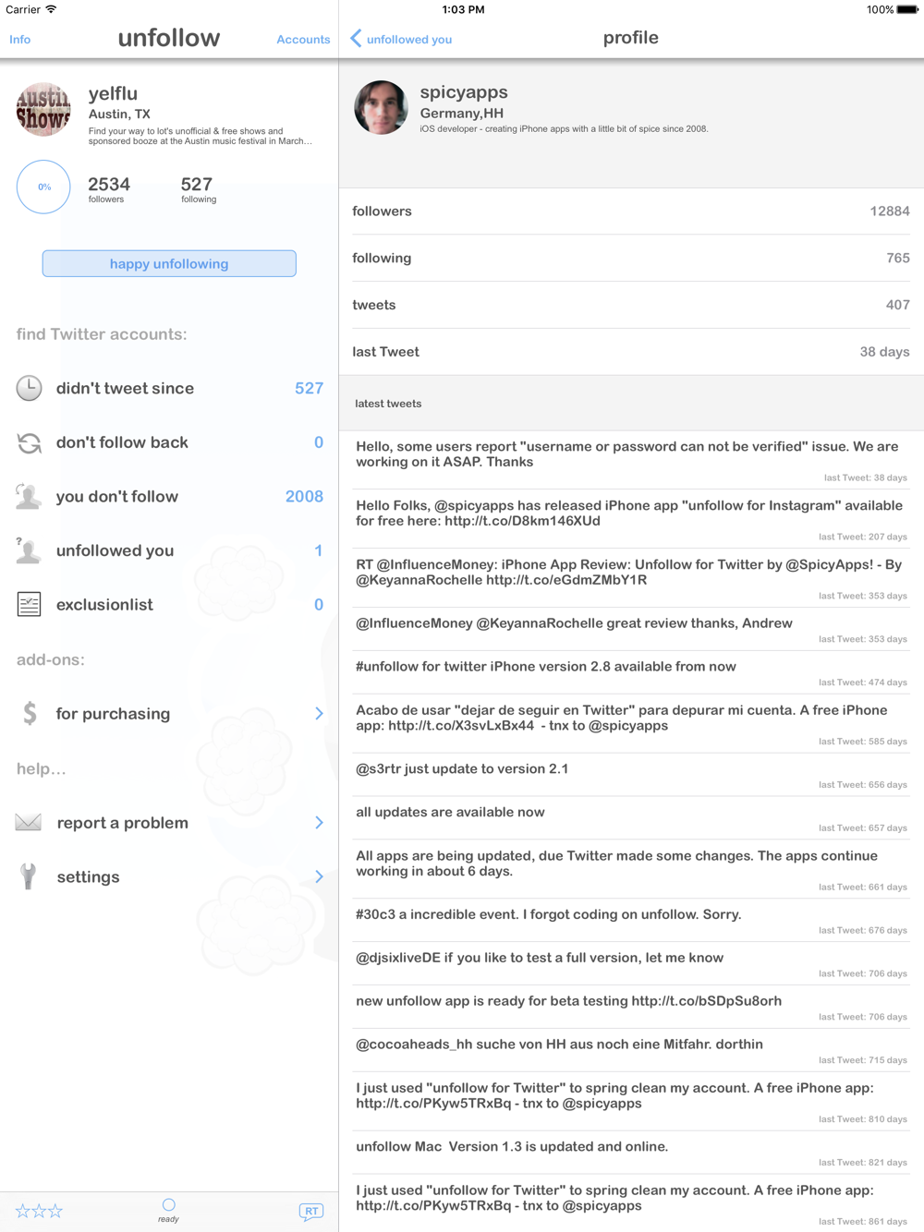The height and width of the screenshot is (1232, 924).
Task: Open the didn't tweet since list
Action: (169, 388)
